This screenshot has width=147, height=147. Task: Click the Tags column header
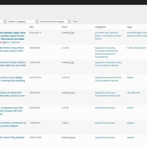[x=129, y=27]
